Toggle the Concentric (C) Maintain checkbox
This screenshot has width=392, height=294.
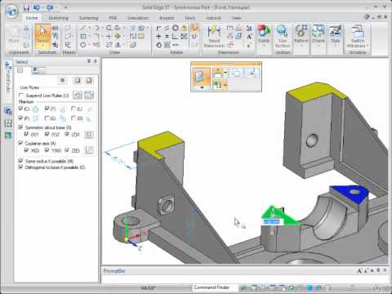tap(20, 109)
